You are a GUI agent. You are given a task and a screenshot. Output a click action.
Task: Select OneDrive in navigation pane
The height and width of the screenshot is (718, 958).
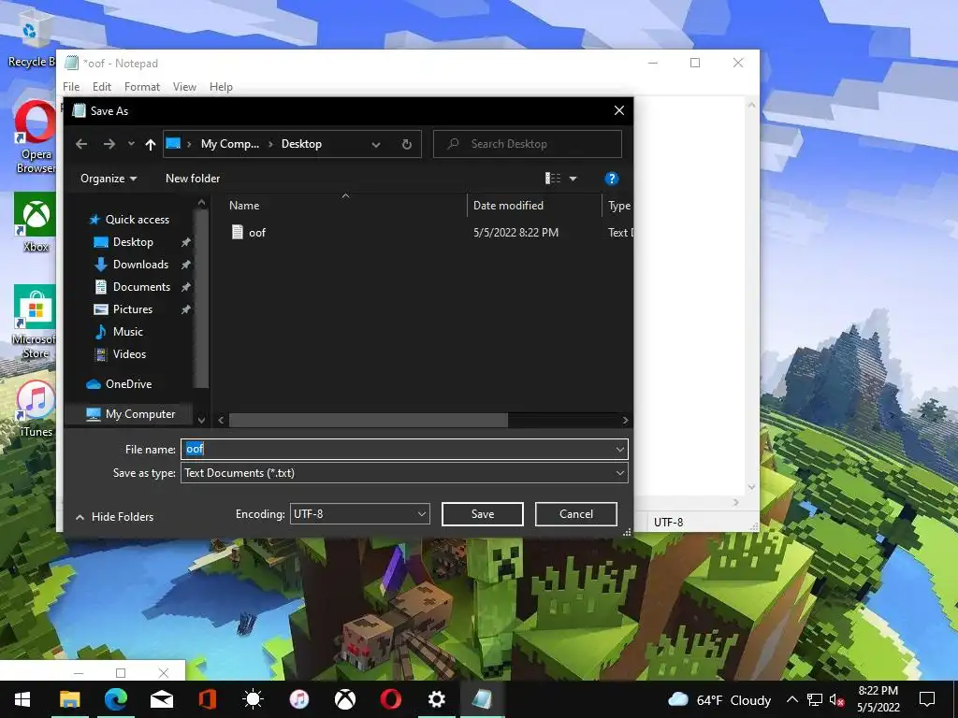[128, 384]
